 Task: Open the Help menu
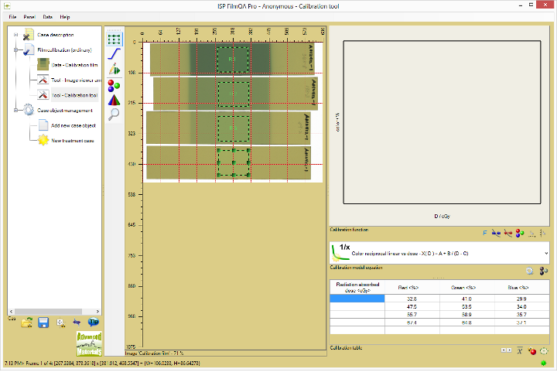[x=65, y=17]
